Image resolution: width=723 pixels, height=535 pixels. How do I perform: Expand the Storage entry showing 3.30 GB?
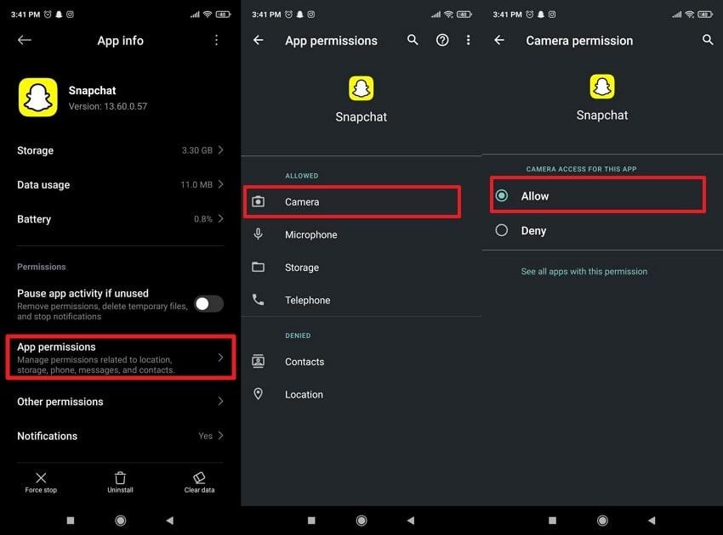click(x=120, y=150)
